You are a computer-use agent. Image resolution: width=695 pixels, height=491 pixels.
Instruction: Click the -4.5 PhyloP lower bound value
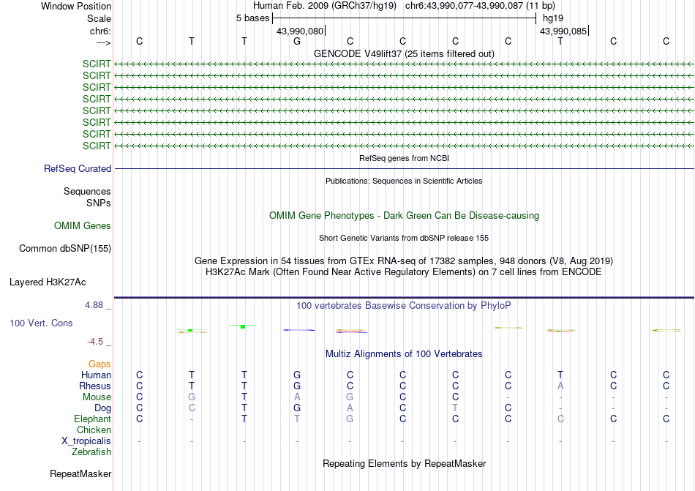pyautogui.click(x=95, y=341)
